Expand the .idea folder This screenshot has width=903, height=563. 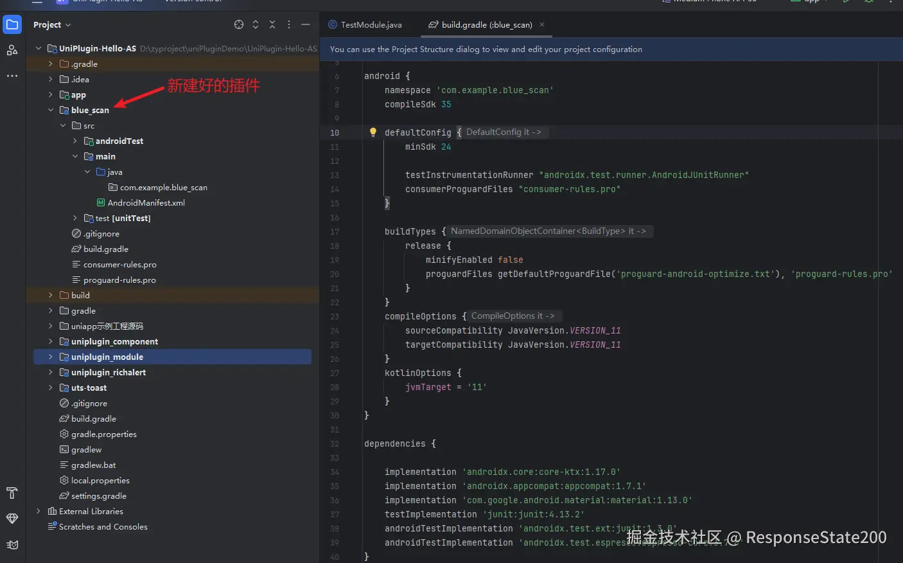pos(51,79)
